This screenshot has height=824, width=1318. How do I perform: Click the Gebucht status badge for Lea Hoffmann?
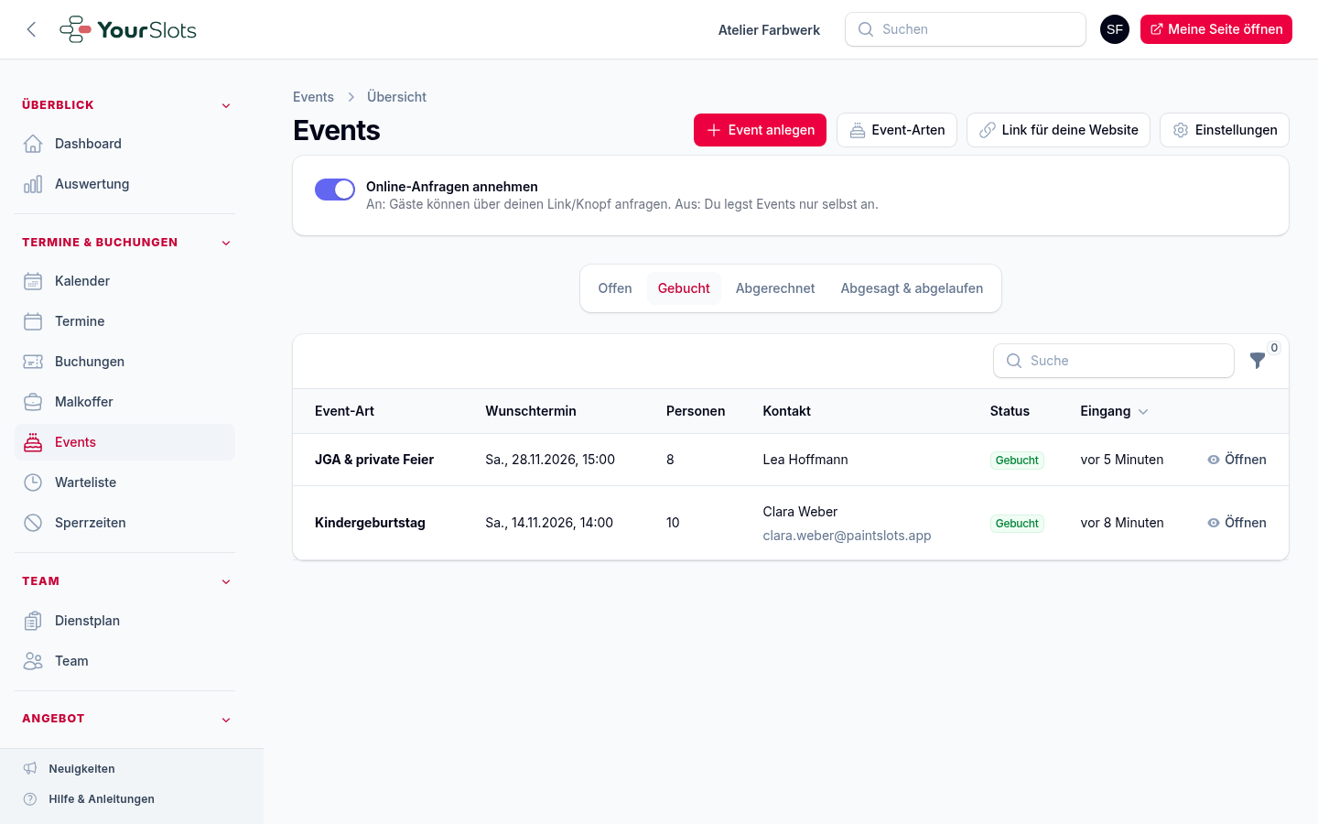(1017, 461)
